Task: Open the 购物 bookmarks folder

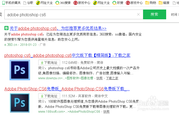Action: pyautogui.click(x=151, y=3)
